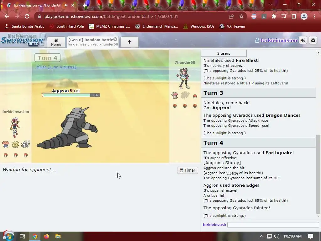321x241 pixels.
Task: Open Task View on the taskbar
Action: click(23, 236)
